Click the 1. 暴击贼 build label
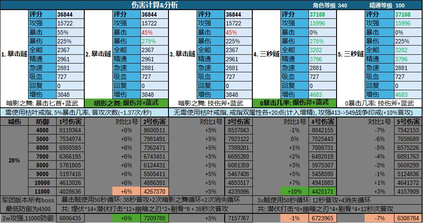Viewport: 423px width, 223px height. [x=14, y=54]
